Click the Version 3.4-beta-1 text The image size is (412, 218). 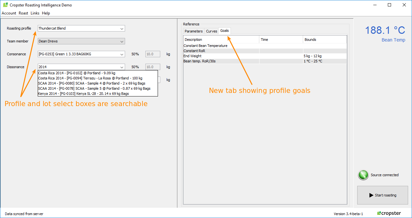[x=348, y=214]
